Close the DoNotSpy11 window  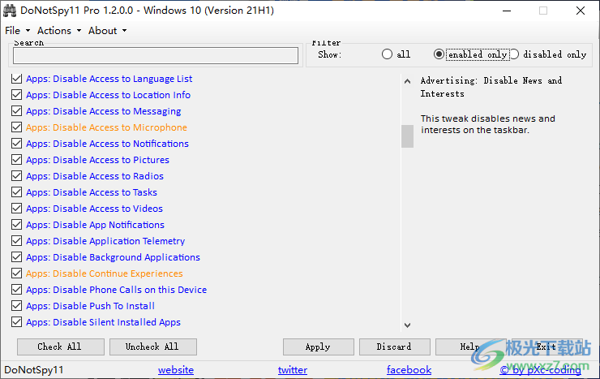click(x=581, y=11)
